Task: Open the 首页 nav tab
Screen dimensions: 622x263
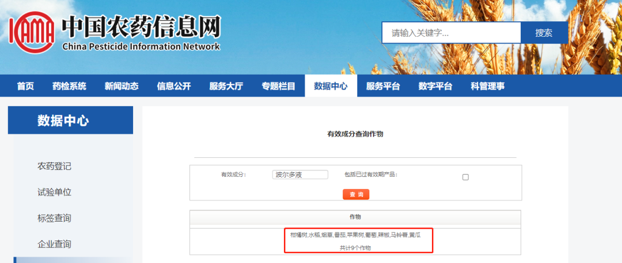Action: tap(25, 86)
